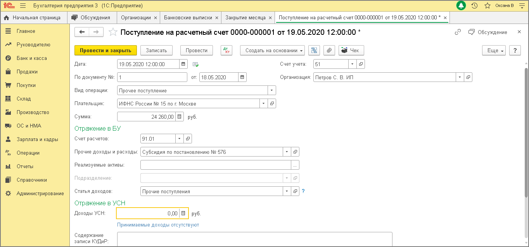This screenshot has width=529, height=247.
Task: Open attached files paperclip icon
Action: [329, 50]
